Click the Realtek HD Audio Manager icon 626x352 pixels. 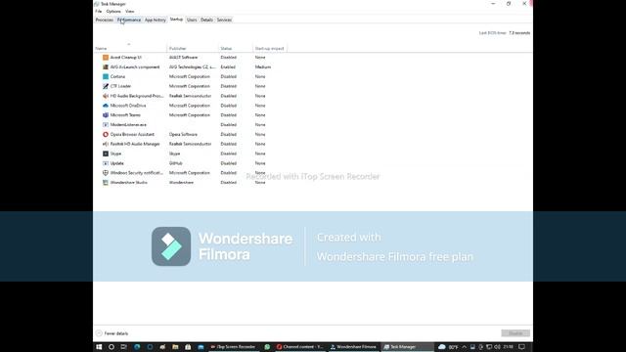pos(106,144)
